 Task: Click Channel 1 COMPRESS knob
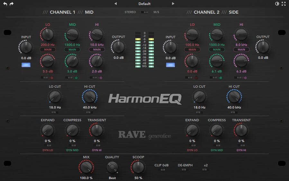tap(72, 130)
